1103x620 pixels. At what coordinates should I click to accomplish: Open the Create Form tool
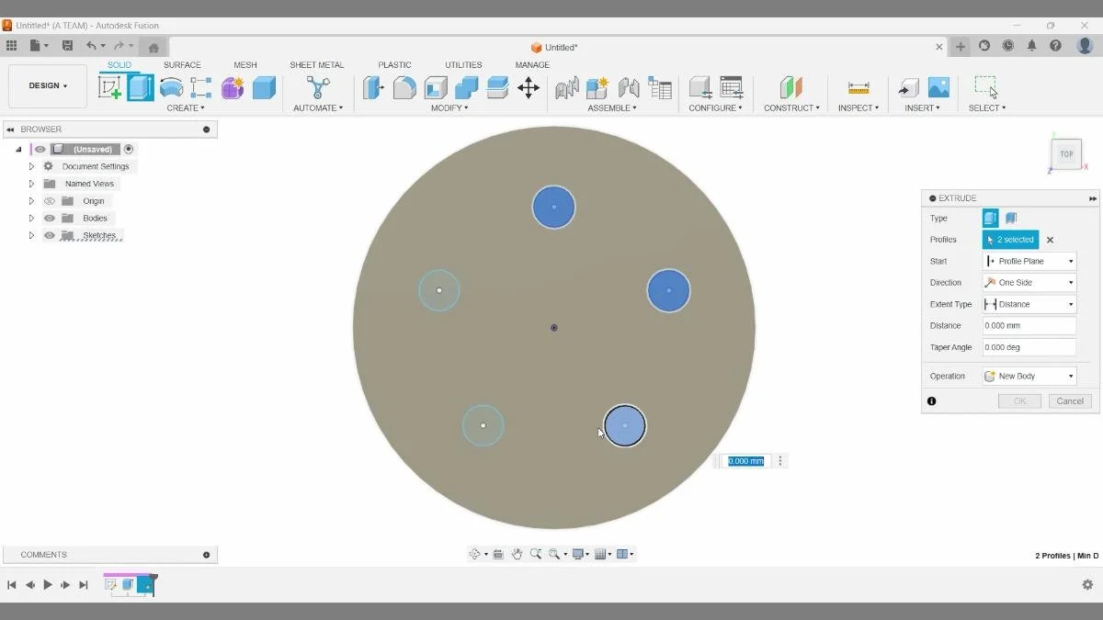tap(232, 87)
